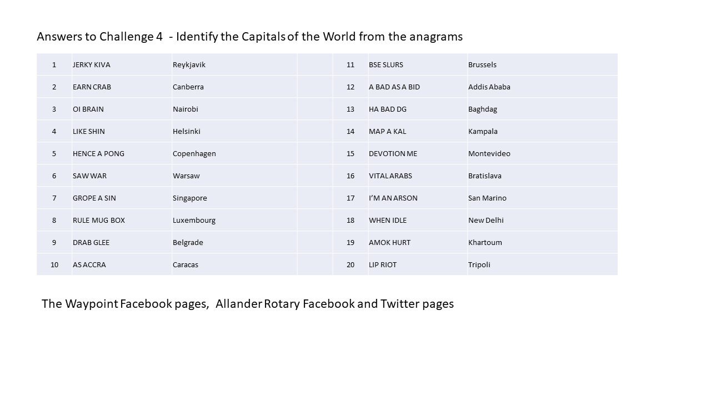Image resolution: width=711 pixels, height=400 pixels.
Task: Click row number 10 cell
Action: coord(54,264)
